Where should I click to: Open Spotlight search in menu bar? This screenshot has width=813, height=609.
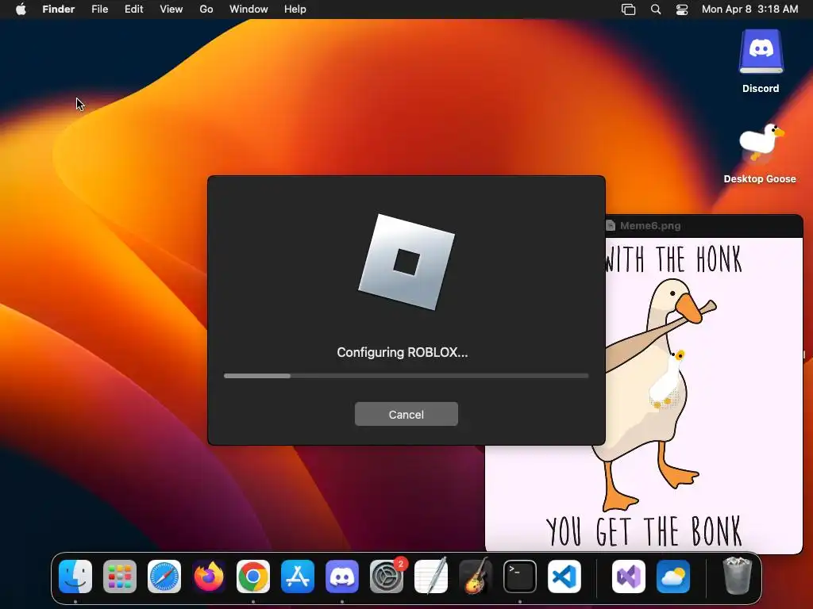click(x=656, y=10)
